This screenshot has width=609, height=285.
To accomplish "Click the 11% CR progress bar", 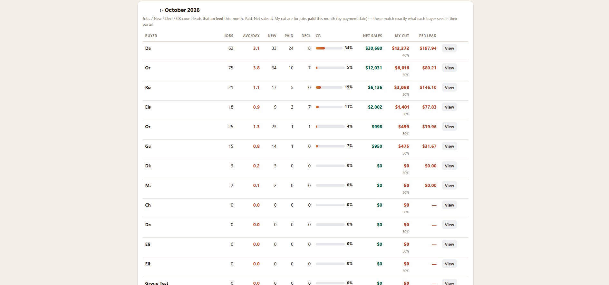I will (329, 107).
